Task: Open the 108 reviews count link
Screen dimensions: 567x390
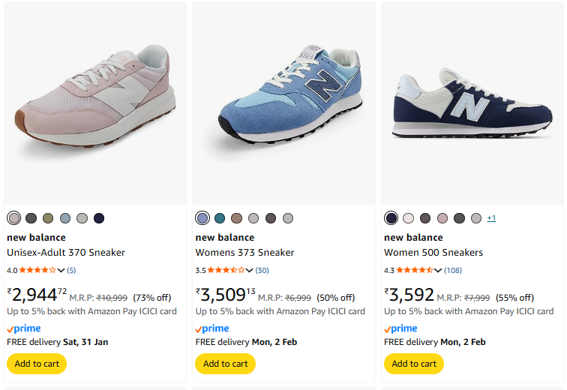Action: (453, 270)
